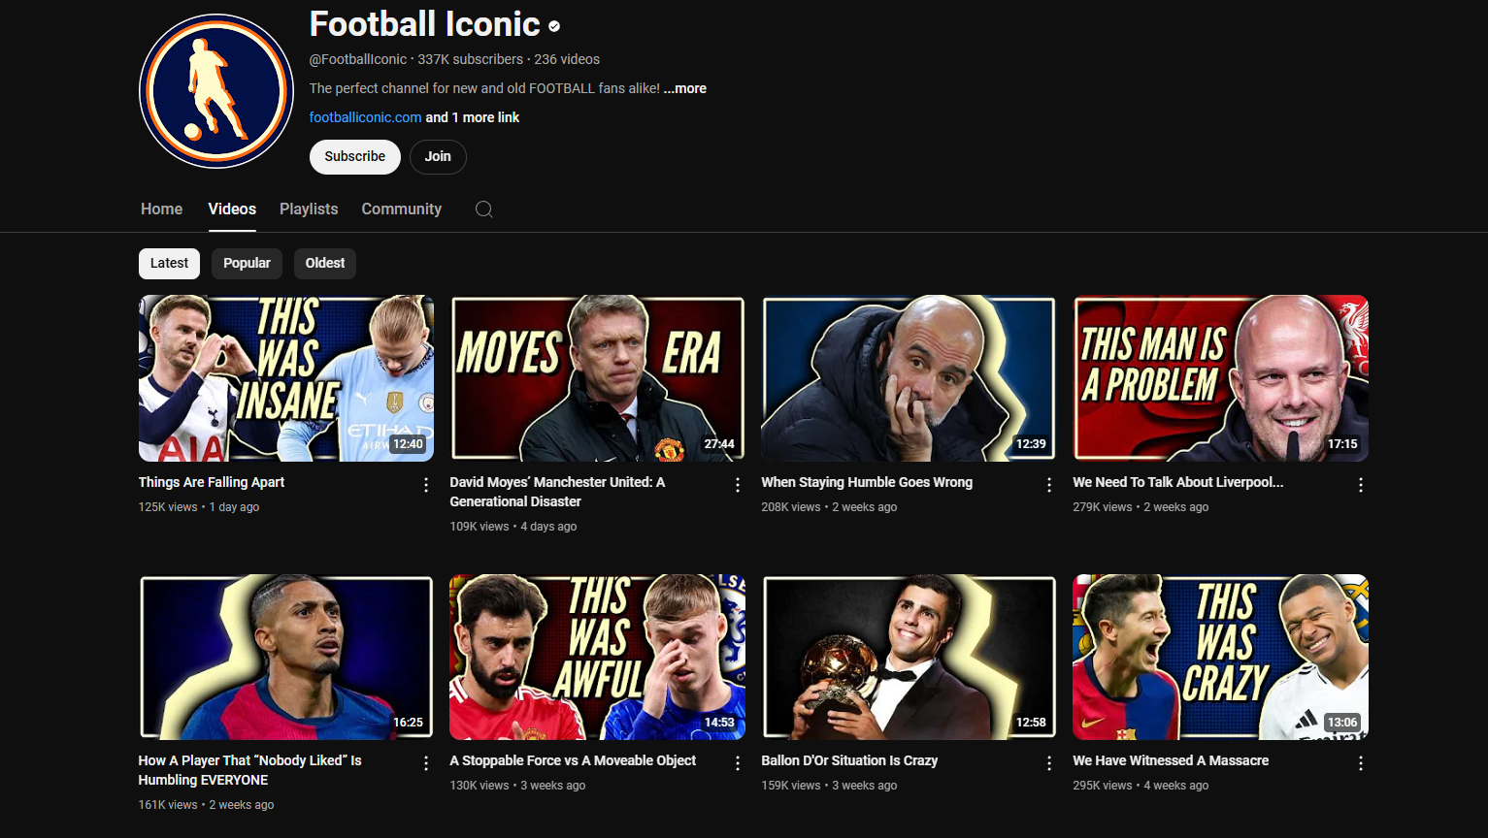The width and height of the screenshot is (1488, 838).
Task: Play the 'THIS WAS INSANE' thumbnail video
Action: coord(286,378)
